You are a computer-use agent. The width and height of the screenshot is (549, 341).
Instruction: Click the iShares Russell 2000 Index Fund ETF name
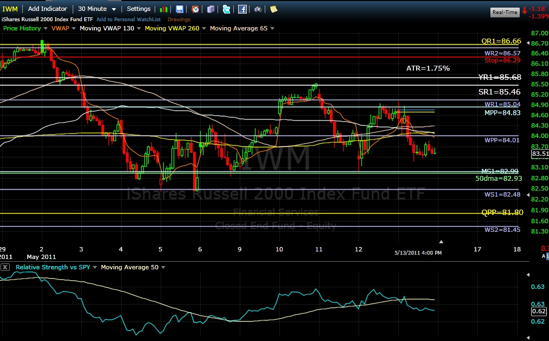pos(47,19)
